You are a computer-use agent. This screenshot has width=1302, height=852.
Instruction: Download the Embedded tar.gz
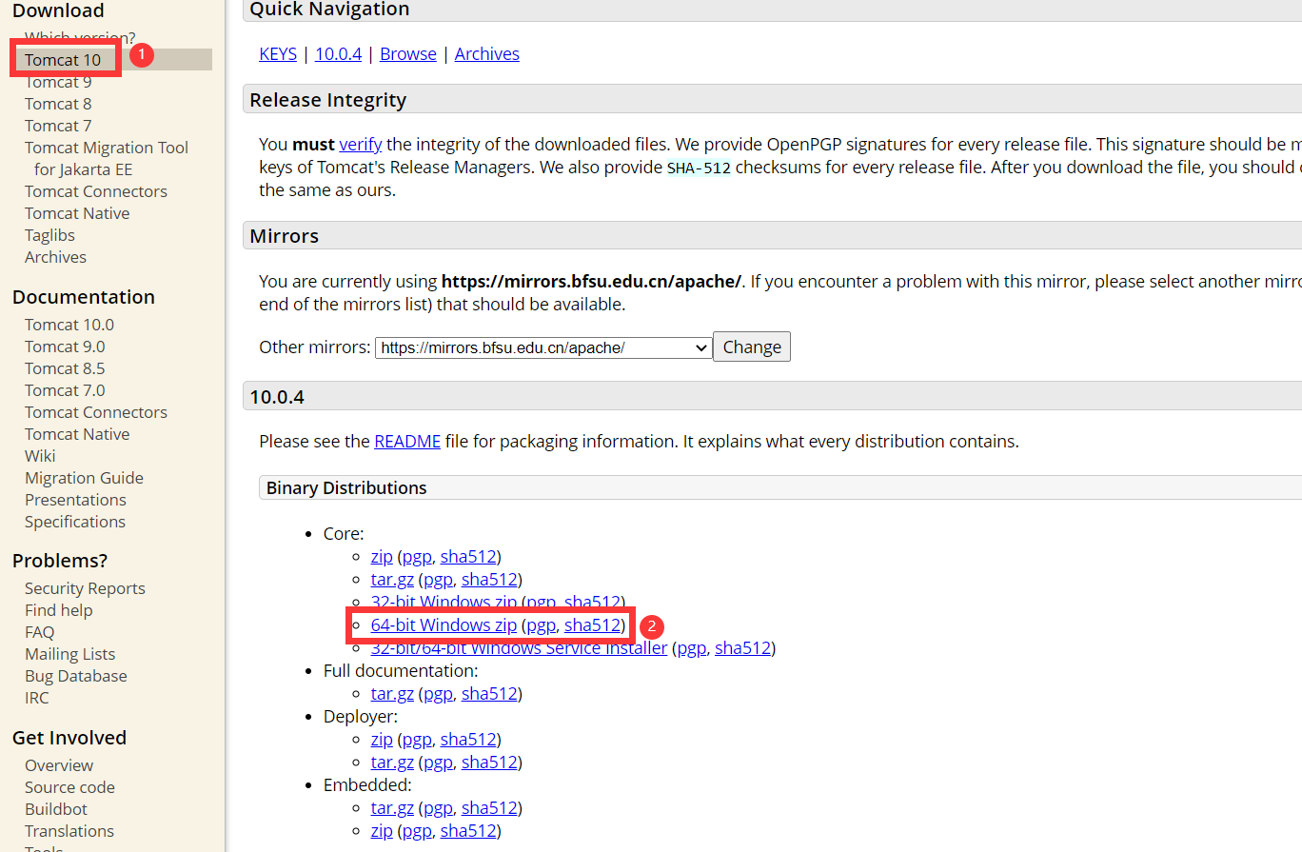[392, 808]
